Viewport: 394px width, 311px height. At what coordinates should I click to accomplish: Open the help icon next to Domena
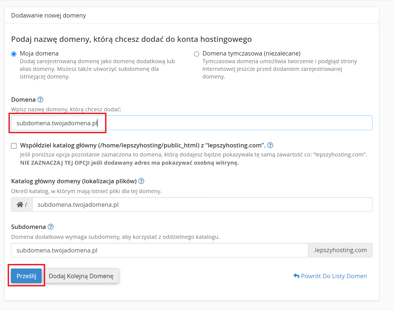pos(40,100)
